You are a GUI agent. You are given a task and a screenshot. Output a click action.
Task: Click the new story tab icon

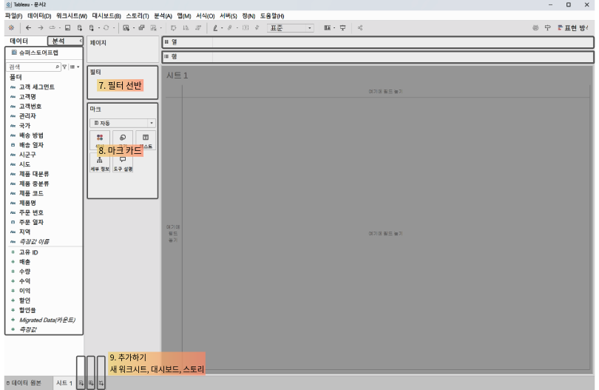(101, 383)
